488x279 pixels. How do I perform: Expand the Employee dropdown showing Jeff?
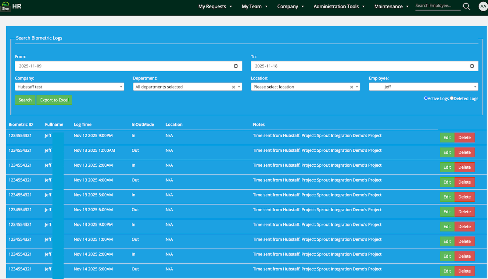[423, 87]
